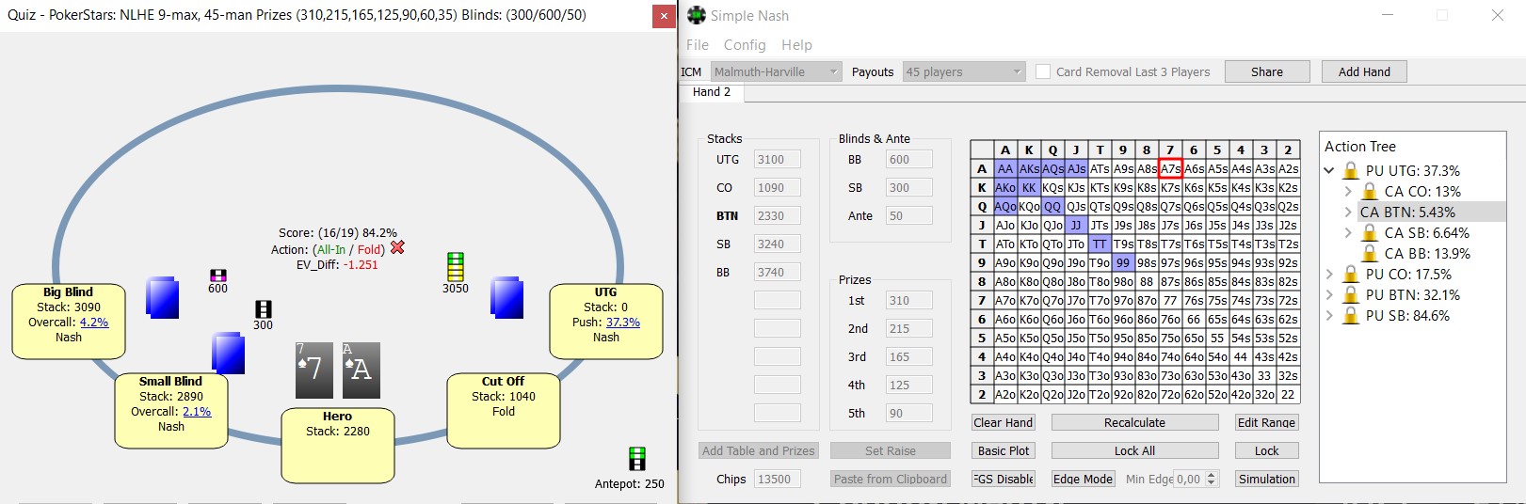The width and height of the screenshot is (1526, 504).
Task: Click the UTG face-down cards
Action: tap(507, 297)
